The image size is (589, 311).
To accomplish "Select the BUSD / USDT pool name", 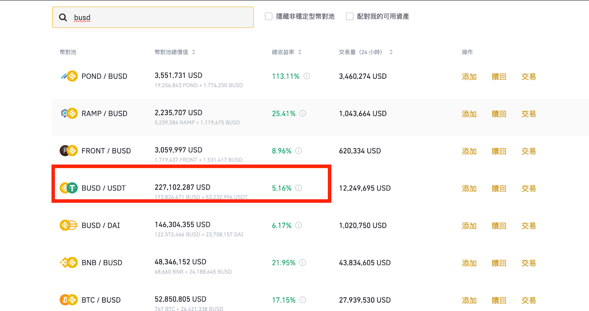I will (x=104, y=188).
